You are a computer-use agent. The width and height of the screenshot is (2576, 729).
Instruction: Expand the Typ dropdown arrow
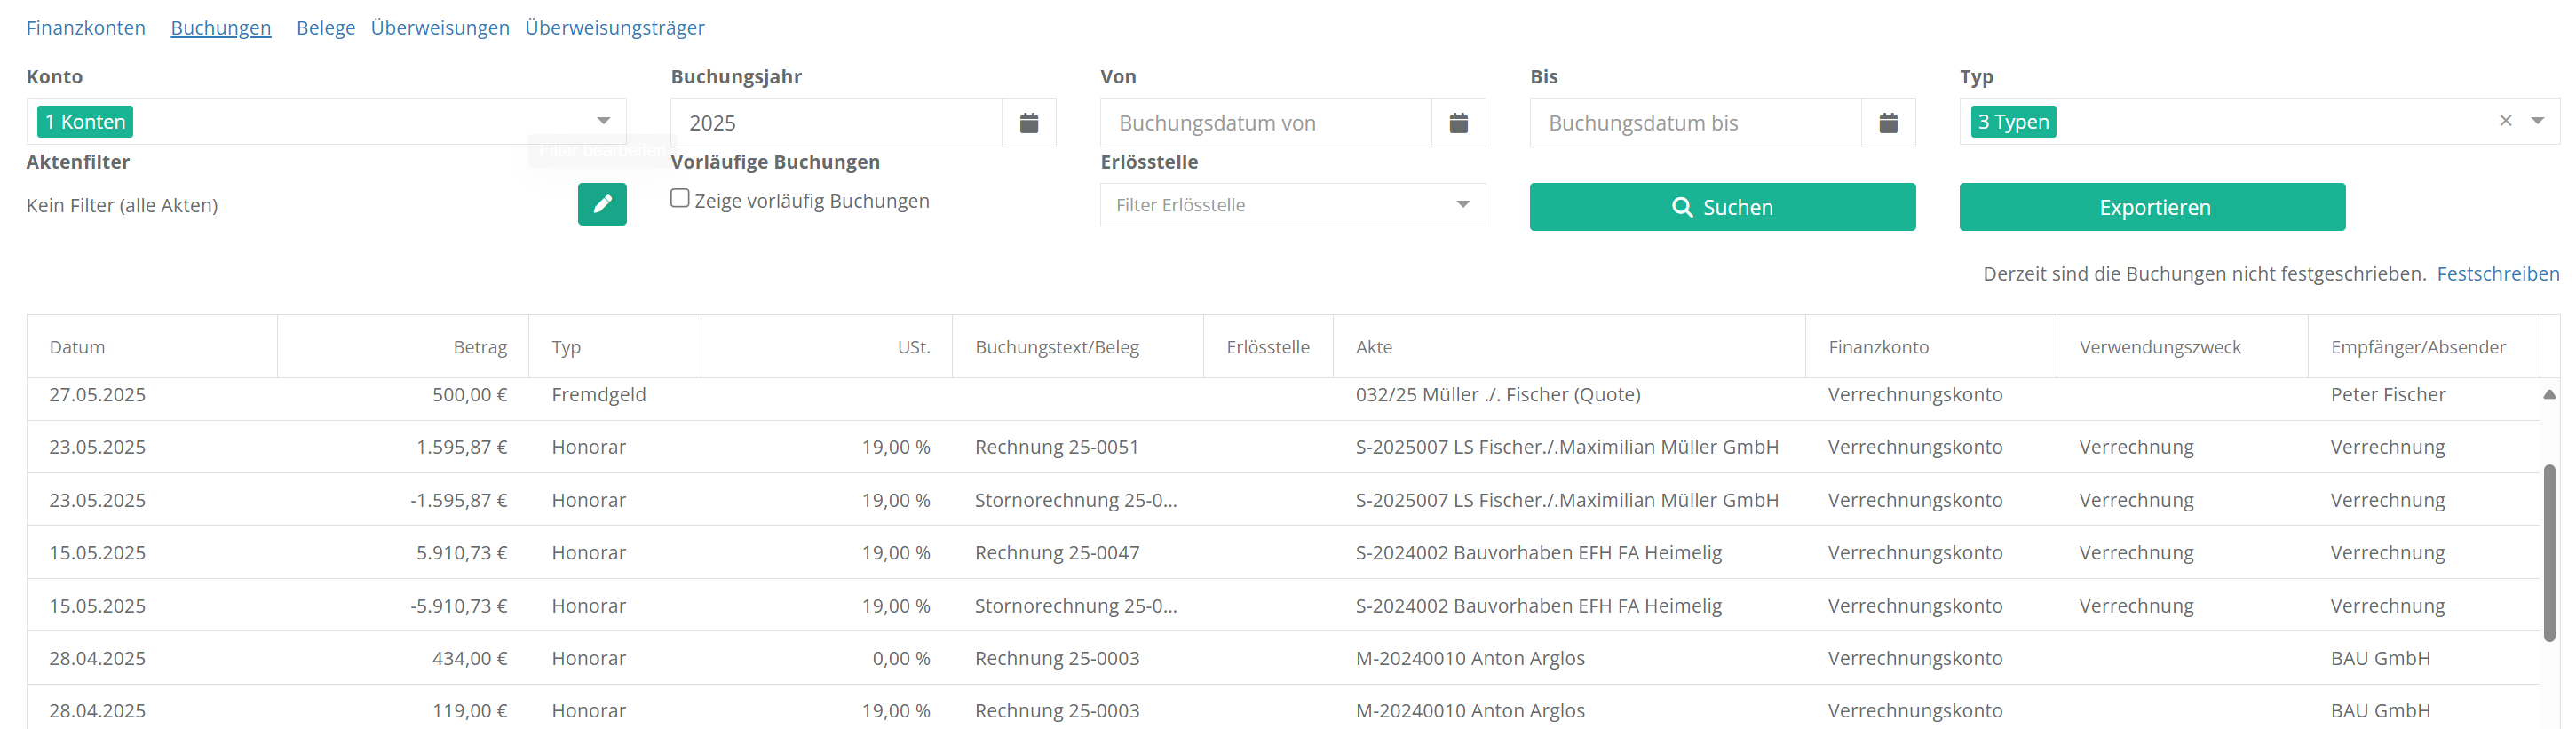click(x=2537, y=121)
